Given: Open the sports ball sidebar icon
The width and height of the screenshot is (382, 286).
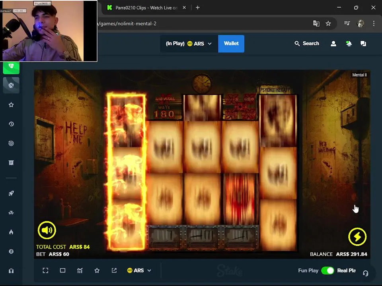Looking at the screenshot, I should (x=11, y=85).
